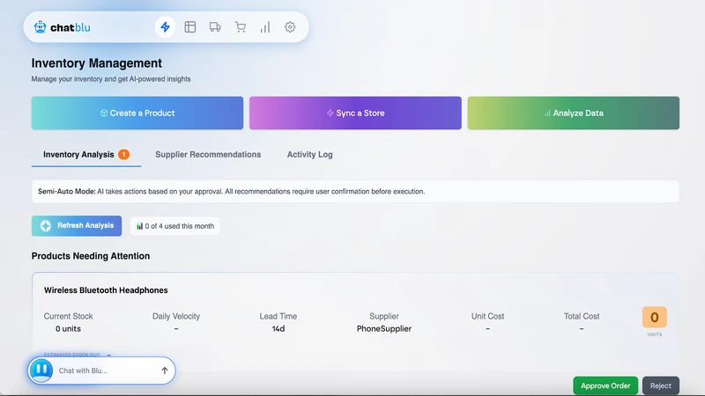
Task: Click the chatblu brand name text
Action: pyautogui.click(x=70, y=27)
